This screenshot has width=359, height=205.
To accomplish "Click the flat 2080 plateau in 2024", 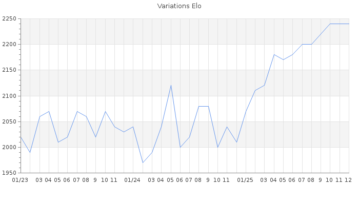I will 204,106.
